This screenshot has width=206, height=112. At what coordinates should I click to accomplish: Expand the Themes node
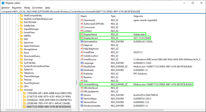click(18, 80)
